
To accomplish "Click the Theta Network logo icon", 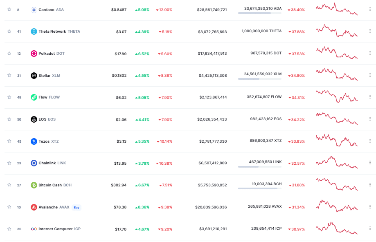I will [34, 31].
